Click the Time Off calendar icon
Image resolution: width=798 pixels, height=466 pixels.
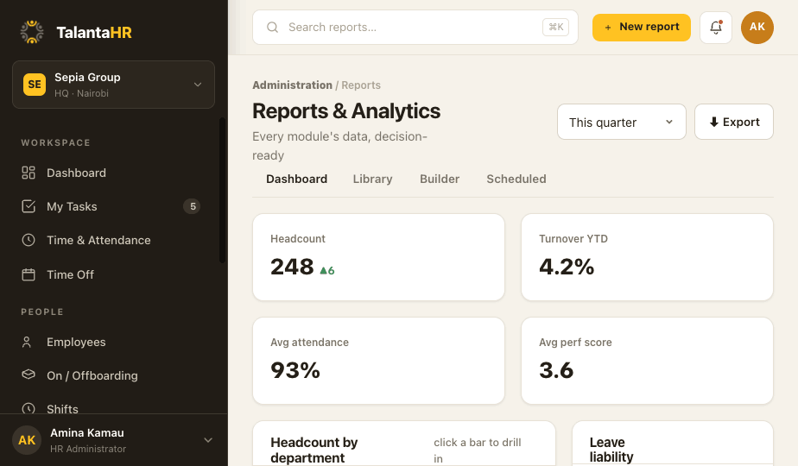(28, 274)
